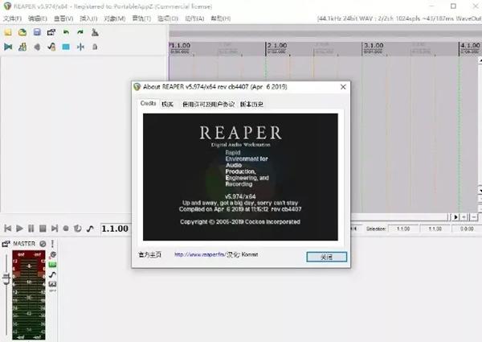Toggle the lock icon in the toolbar

tap(95, 47)
